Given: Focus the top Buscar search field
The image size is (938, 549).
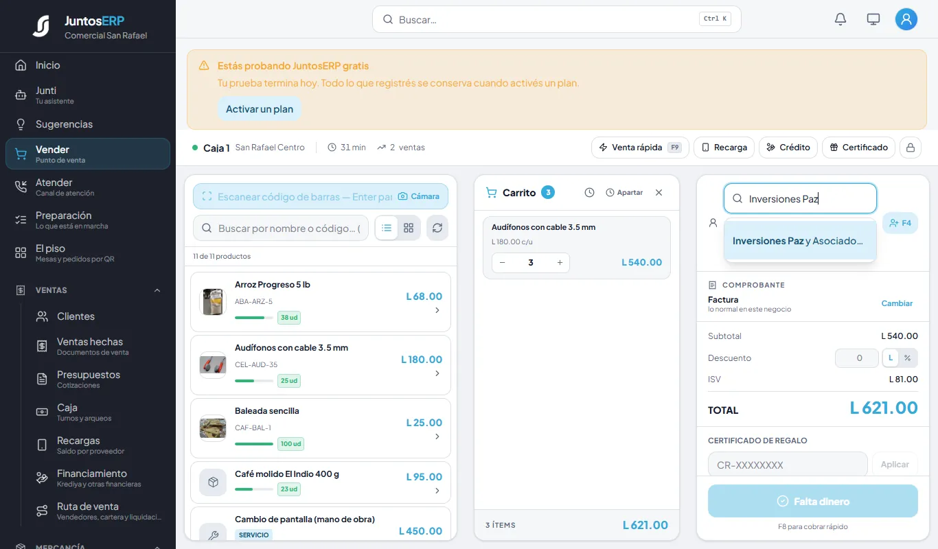Looking at the screenshot, I should [557, 19].
